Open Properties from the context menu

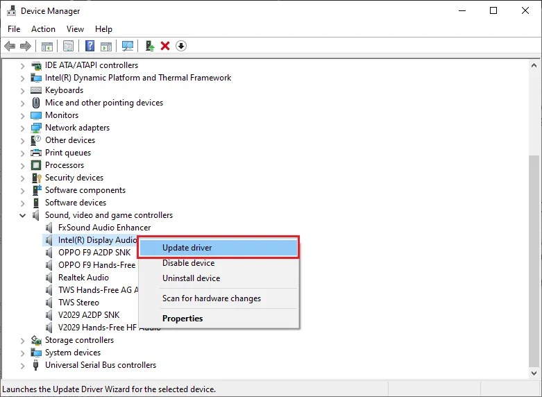[x=218, y=318]
